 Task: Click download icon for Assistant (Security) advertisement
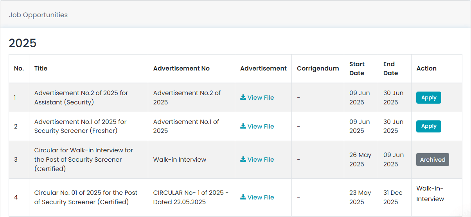click(x=243, y=97)
